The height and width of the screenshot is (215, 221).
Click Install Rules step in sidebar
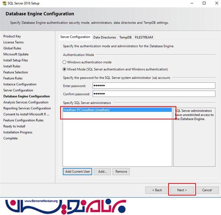pyautogui.click(x=12, y=66)
